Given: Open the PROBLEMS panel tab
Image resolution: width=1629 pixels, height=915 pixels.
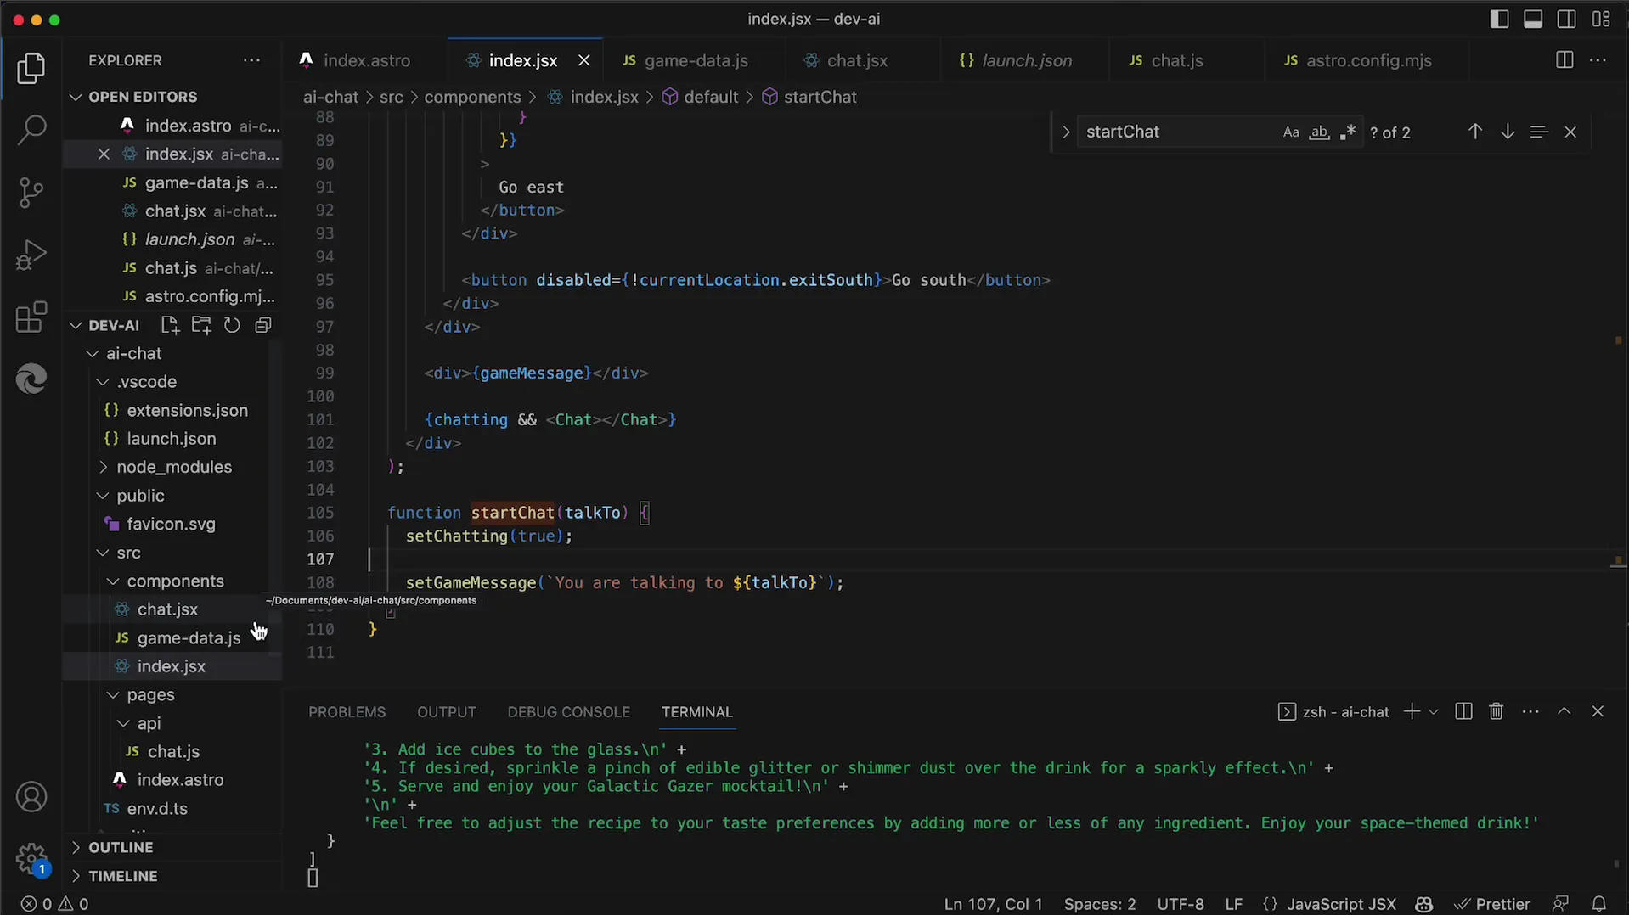Looking at the screenshot, I should tap(347, 712).
